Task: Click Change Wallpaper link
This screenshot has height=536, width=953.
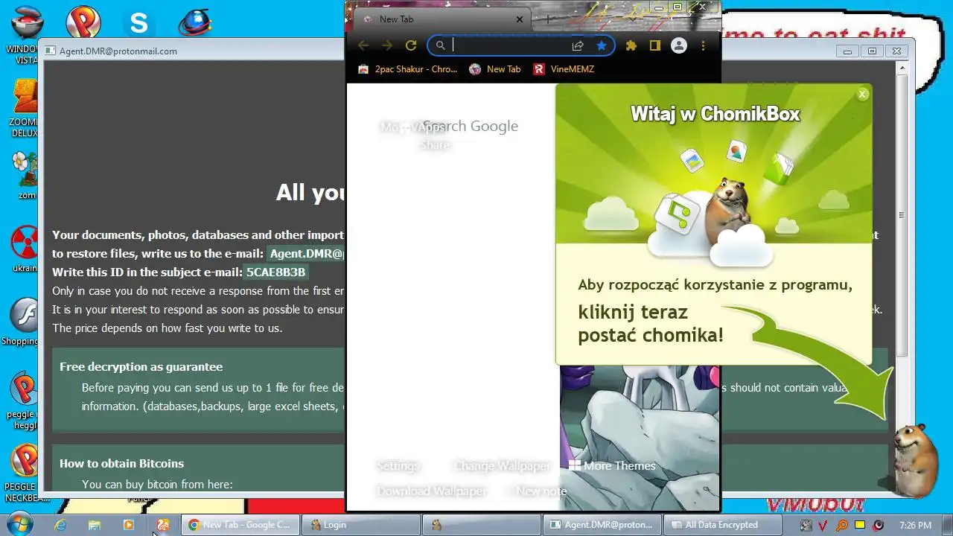Action: coord(503,466)
